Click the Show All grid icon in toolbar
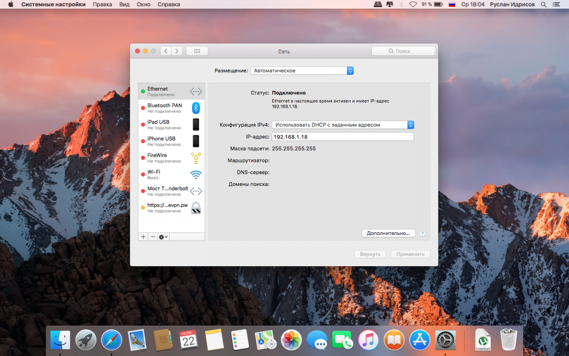569x356 pixels. tap(197, 51)
